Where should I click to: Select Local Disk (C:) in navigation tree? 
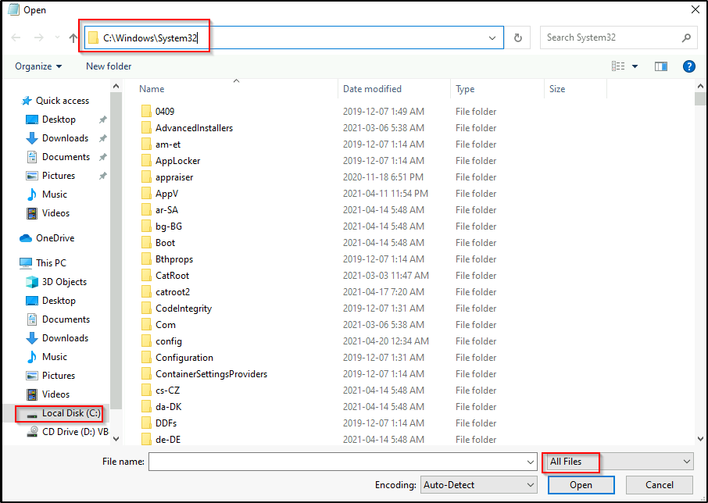pos(70,413)
